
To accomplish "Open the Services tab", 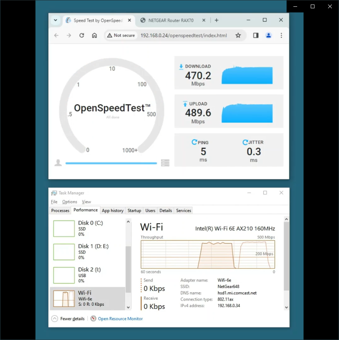I will pyautogui.click(x=184, y=210).
